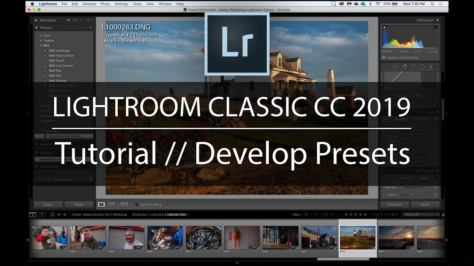Apply the B&W Landscape preset

coord(59,51)
